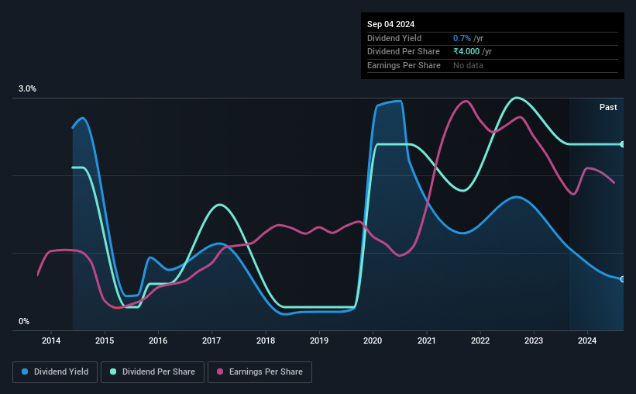Click the tooltip Dividend Yield row label
Image resolution: width=636 pixels, height=394 pixels.
click(394, 38)
